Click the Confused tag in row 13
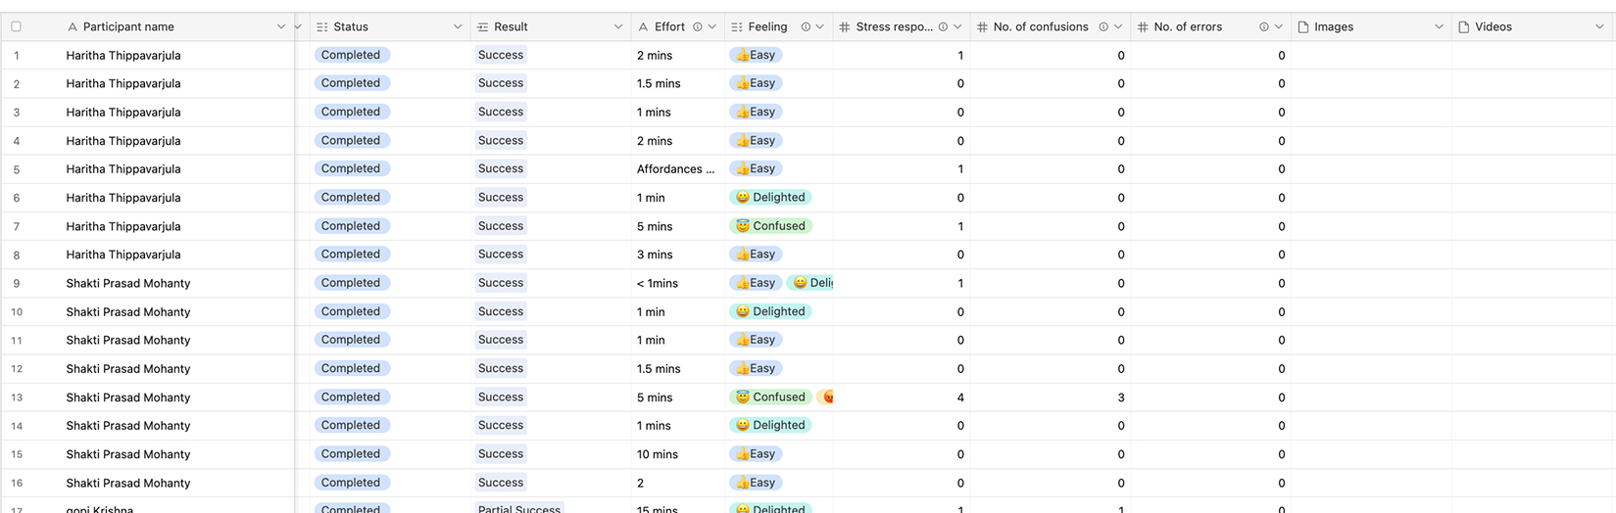Image resolution: width=1616 pixels, height=513 pixels. [x=770, y=397]
